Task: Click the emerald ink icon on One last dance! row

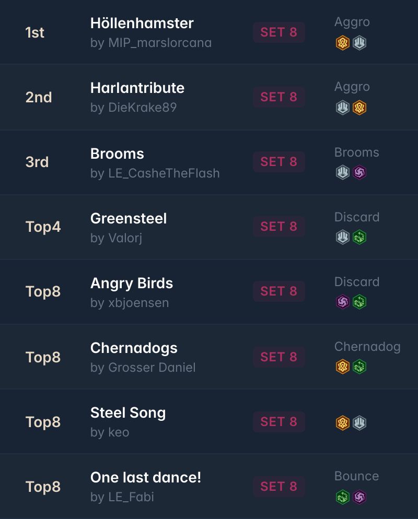Action: coord(342,497)
